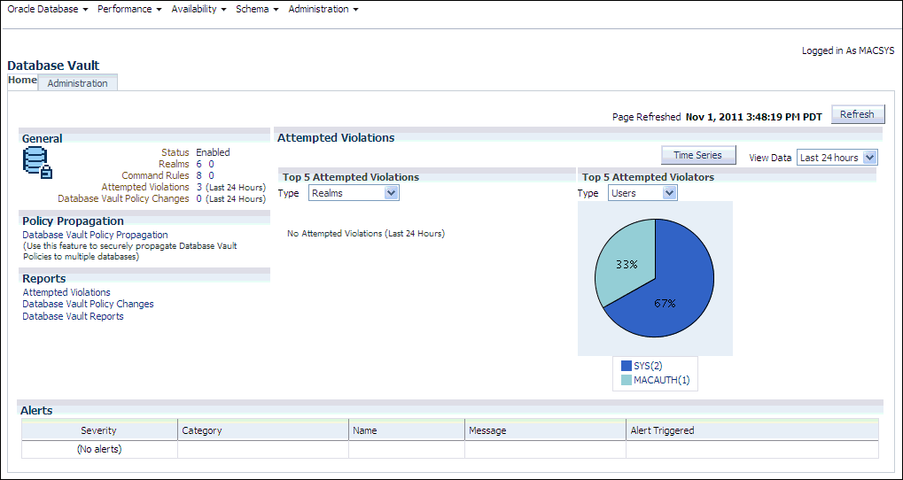903x480 pixels.
Task: Click the light teal MACAUTH legend swatch
Action: click(627, 380)
